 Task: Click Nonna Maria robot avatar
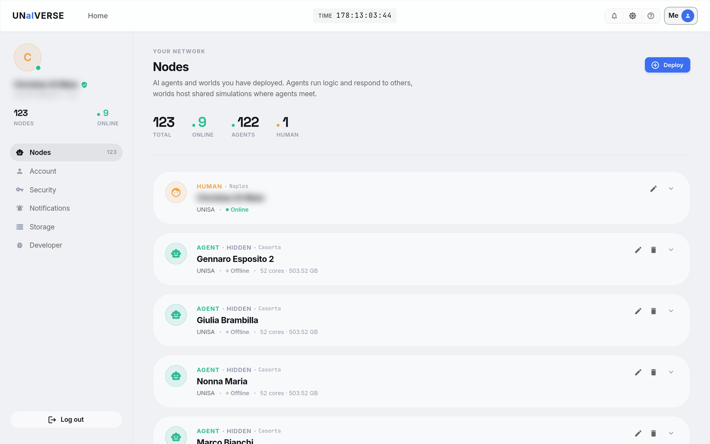point(176,376)
